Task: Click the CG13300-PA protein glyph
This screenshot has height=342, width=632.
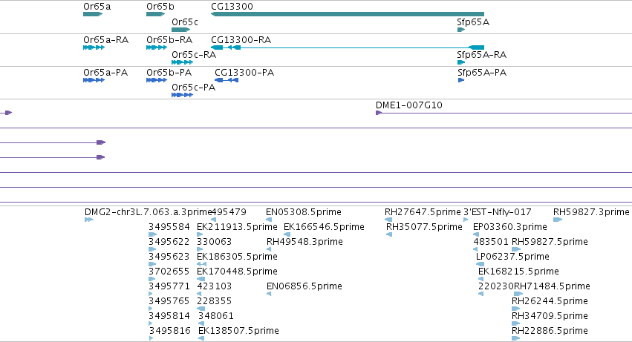Action: coord(227,80)
